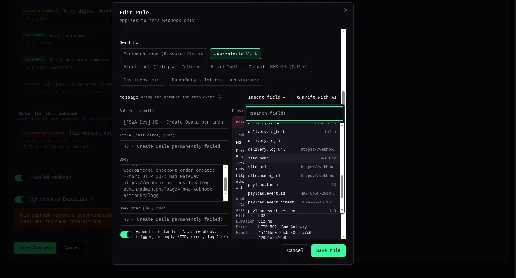Click the 812 ms Duration value
This screenshot has height=278, width=516.
pos(265,221)
